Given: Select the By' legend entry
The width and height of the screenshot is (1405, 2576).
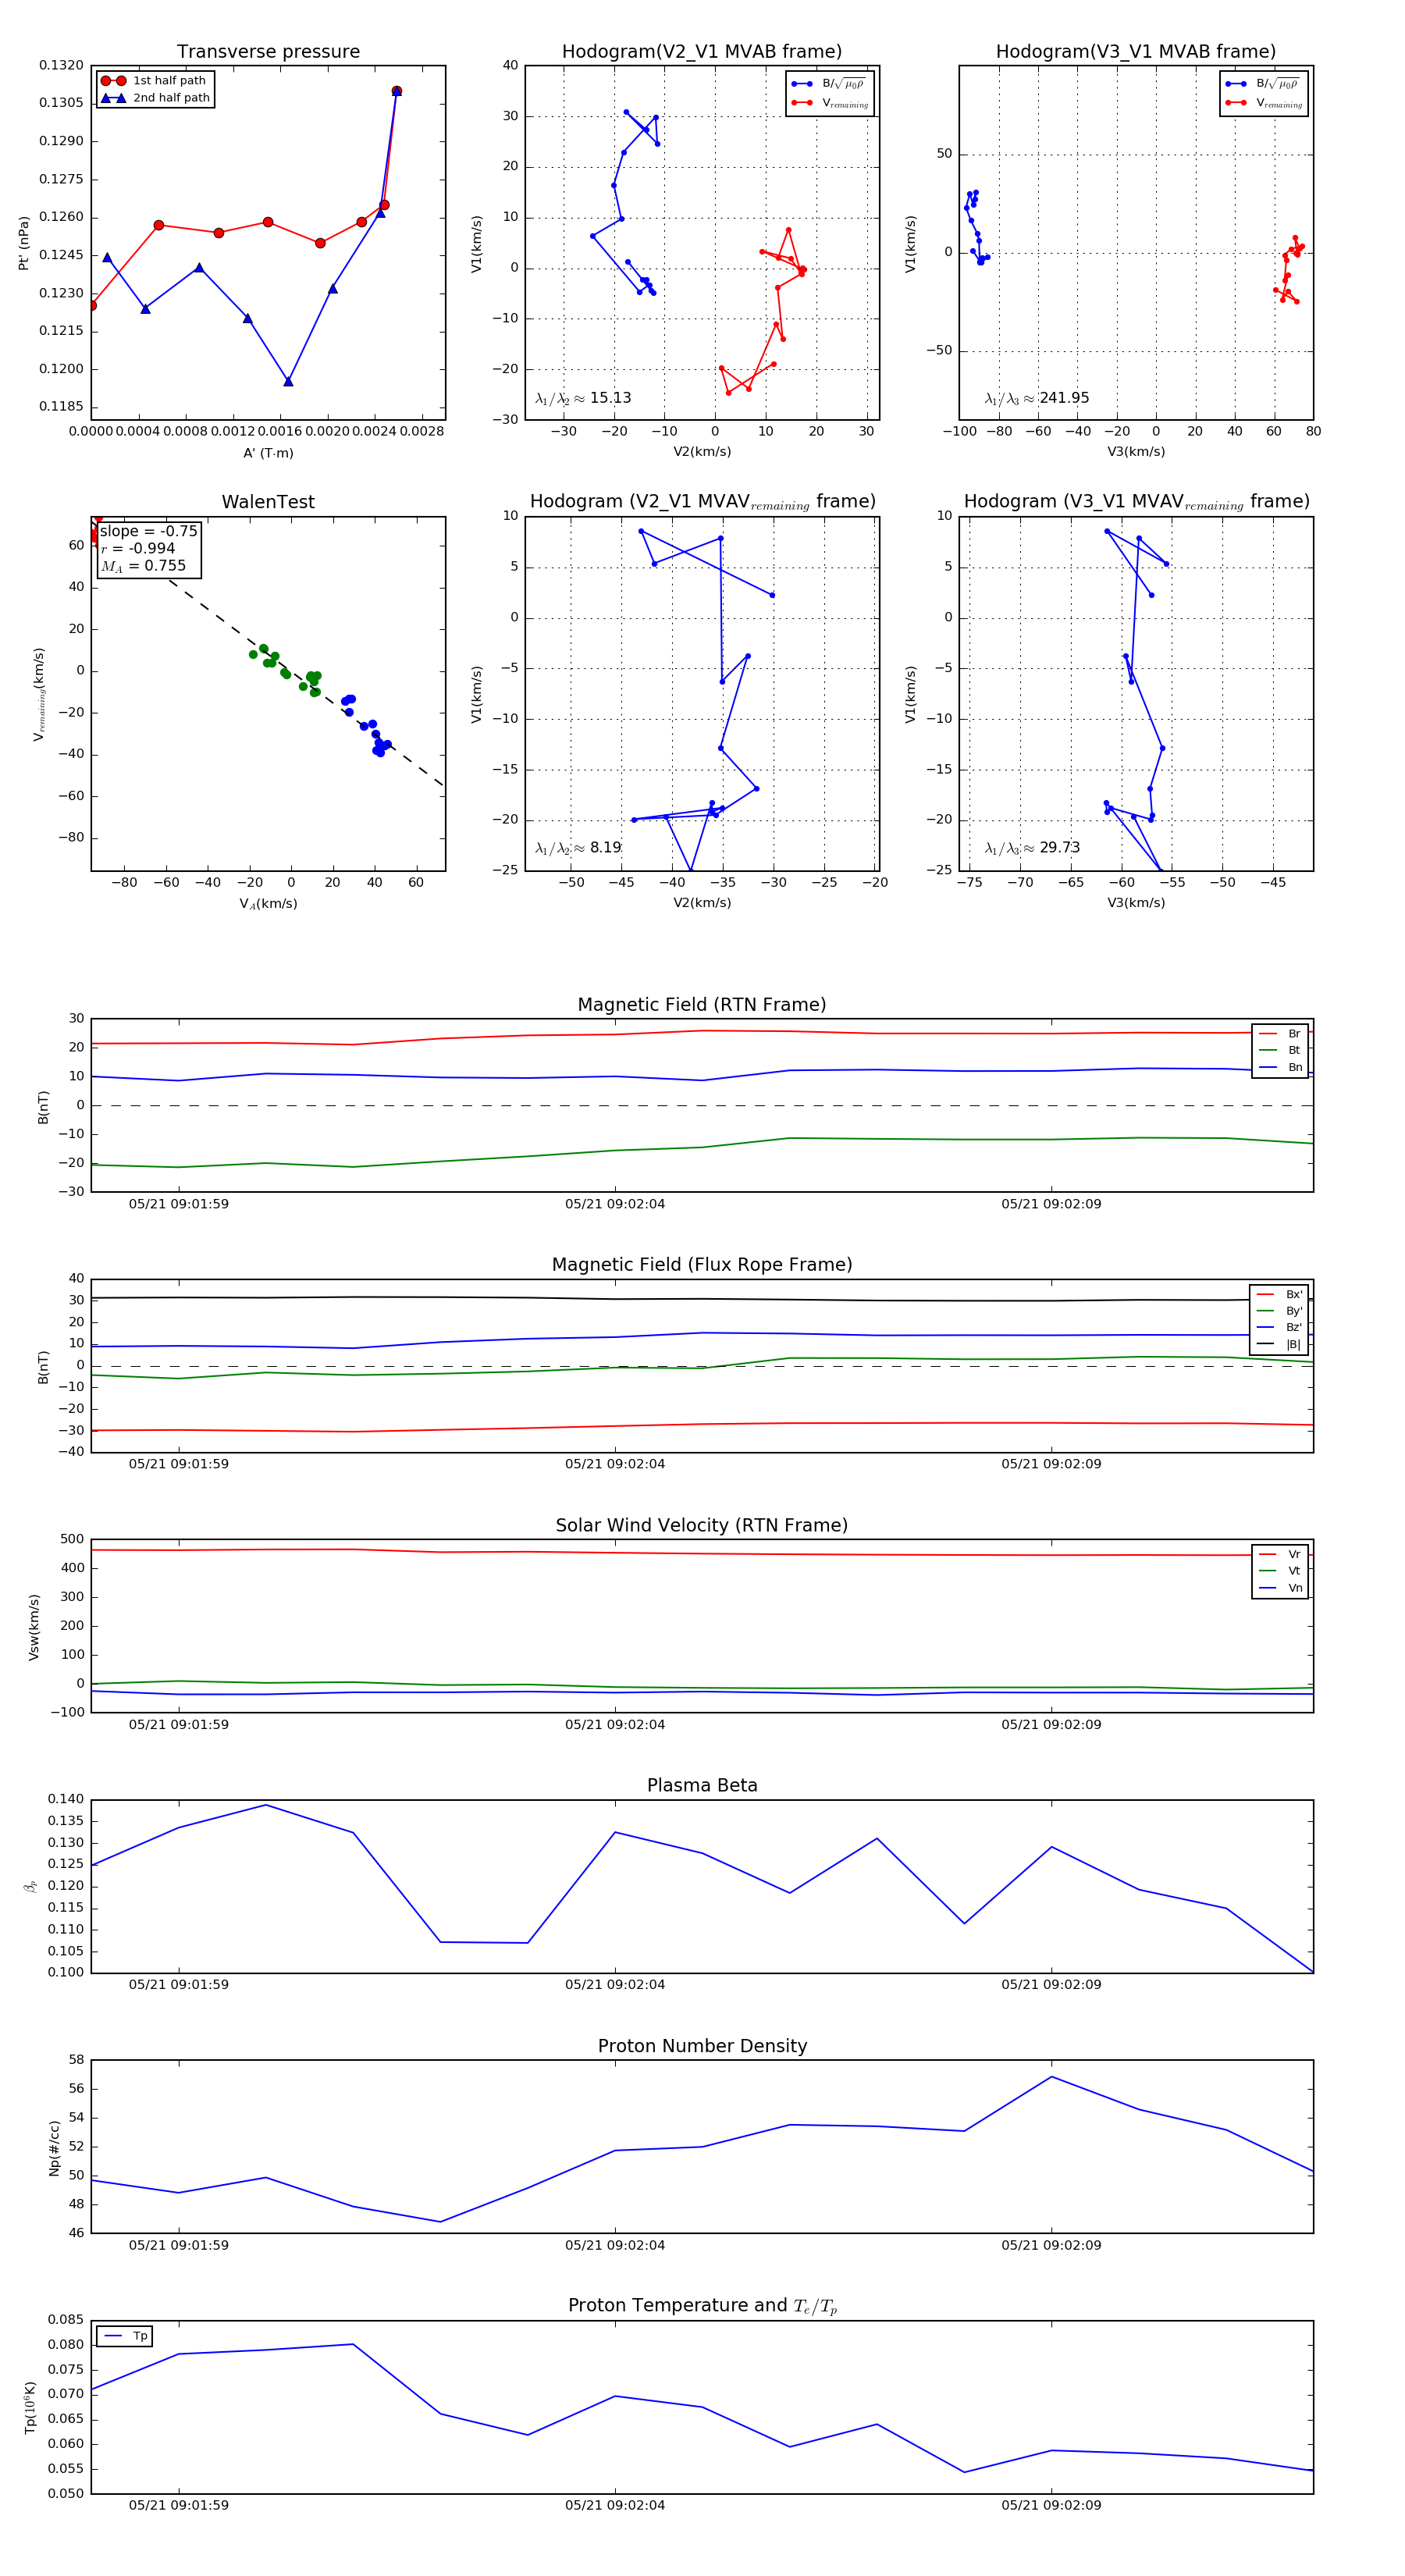Looking at the screenshot, I should click(1279, 1311).
